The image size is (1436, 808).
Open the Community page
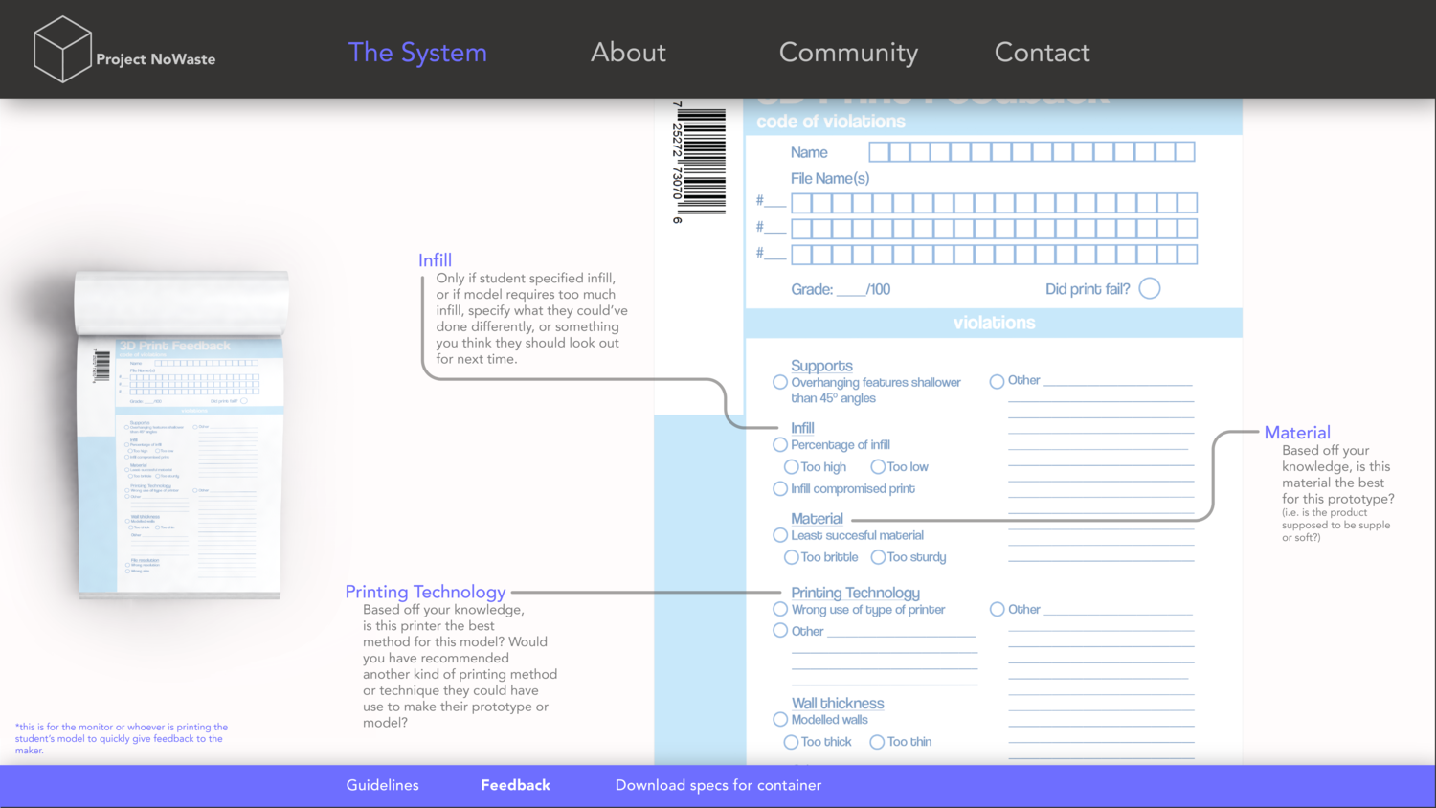pos(848,53)
